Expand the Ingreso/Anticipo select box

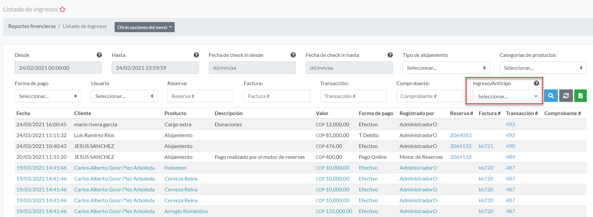click(x=506, y=96)
